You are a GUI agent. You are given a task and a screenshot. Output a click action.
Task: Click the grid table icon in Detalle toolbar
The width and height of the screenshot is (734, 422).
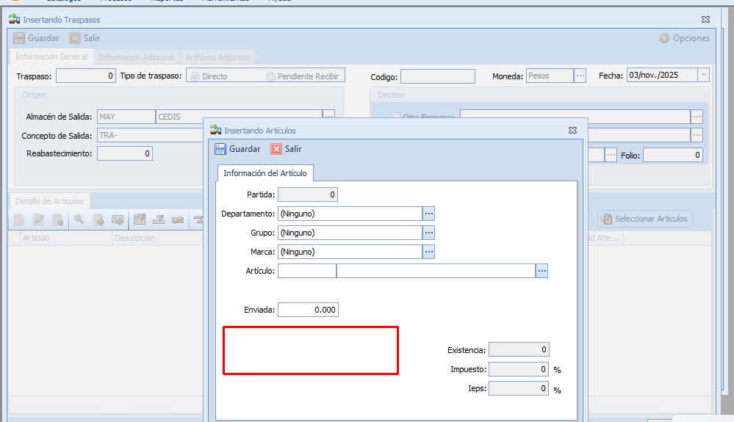pos(139,219)
